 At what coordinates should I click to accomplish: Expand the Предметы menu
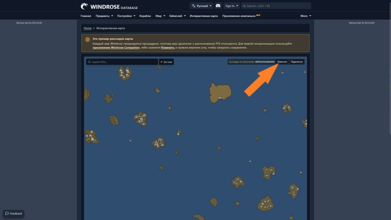pos(104,16)
